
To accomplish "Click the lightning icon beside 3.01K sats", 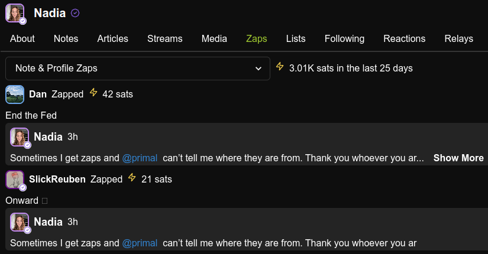I will coord(280,67).
